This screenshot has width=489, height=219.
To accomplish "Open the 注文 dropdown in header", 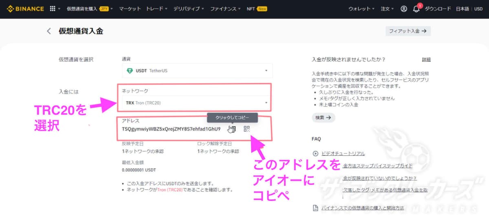I will click(x=387, y=9).
